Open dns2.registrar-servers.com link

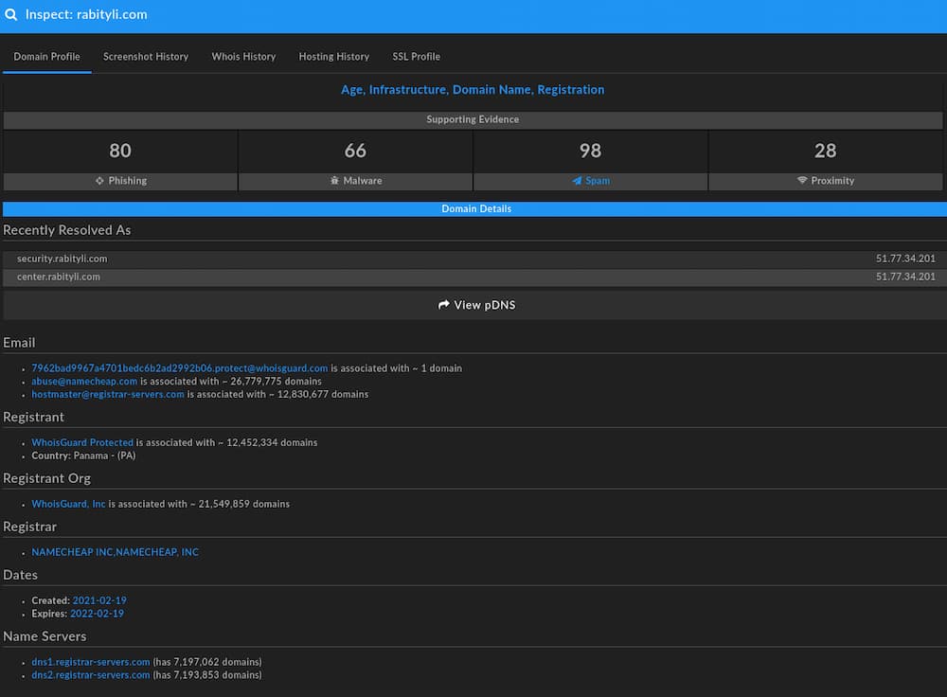coord(91,675)
